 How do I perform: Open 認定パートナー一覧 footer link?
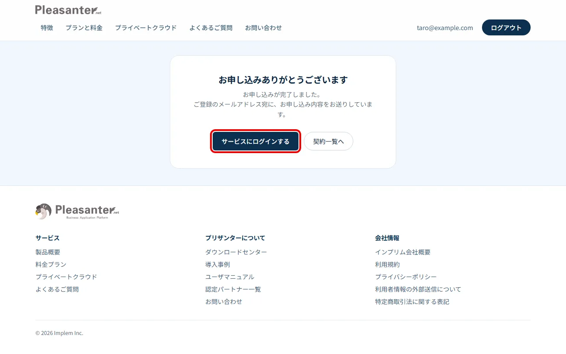pos(233,289)
